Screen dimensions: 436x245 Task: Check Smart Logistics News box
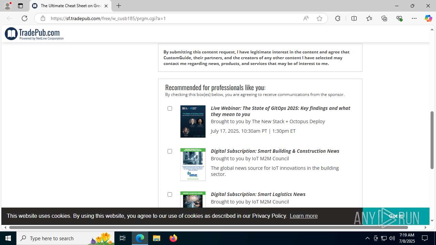pyautogui.click(x=170, y=194)
